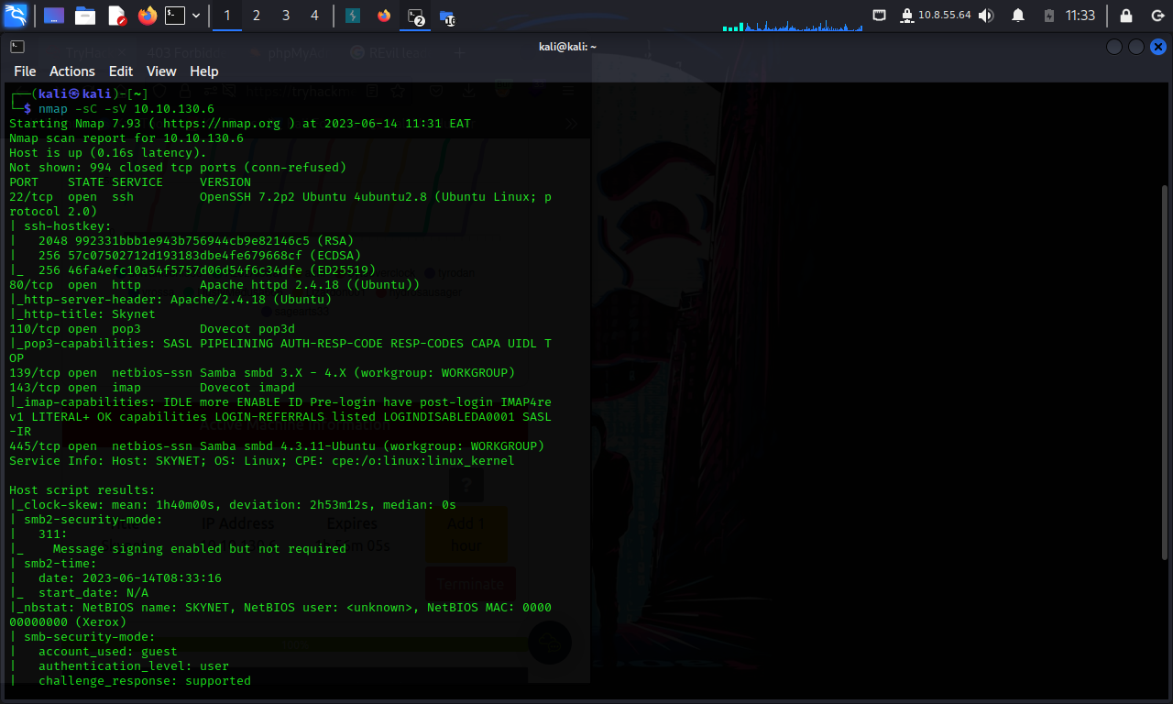Click the VPN IP address 10.8.55.64
The height and width of the screenshot is (704, 1173).
944,16
